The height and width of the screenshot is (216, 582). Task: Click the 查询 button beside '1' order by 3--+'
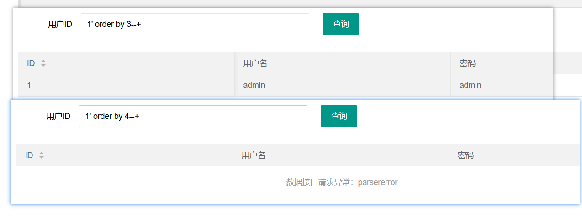click(340, 24)
